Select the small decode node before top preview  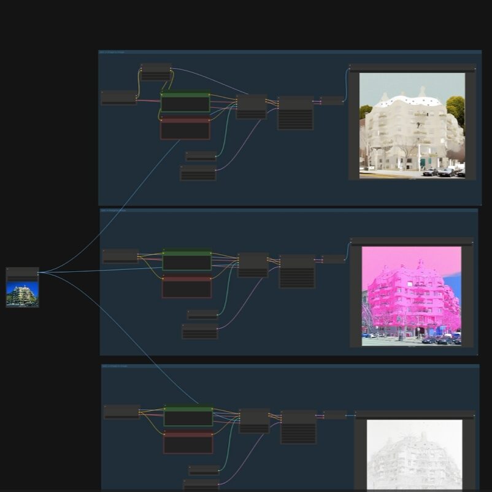332,101
